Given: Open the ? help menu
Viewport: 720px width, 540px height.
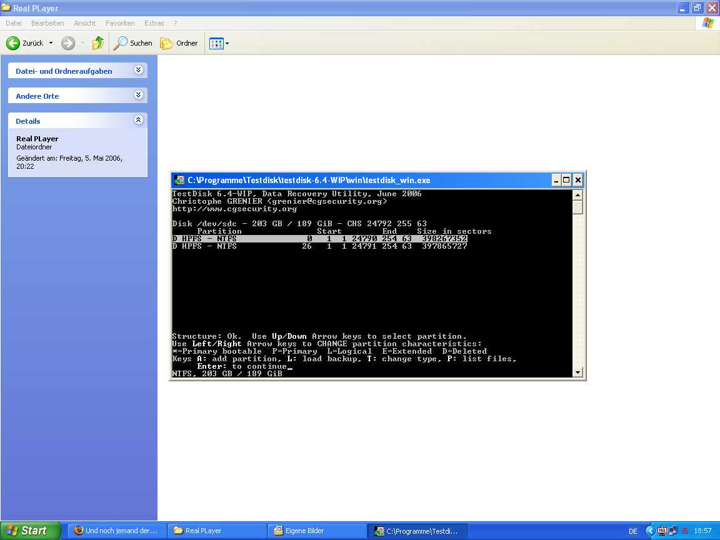Looking at the screenshot, I should (x=175, y=23).
